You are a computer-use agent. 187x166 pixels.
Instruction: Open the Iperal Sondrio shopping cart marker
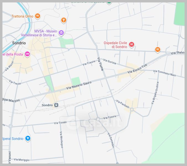pyautogui.click(x=27, y=138)
